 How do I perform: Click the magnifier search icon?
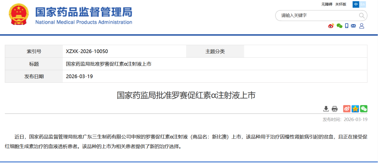(x=362, y=16)
